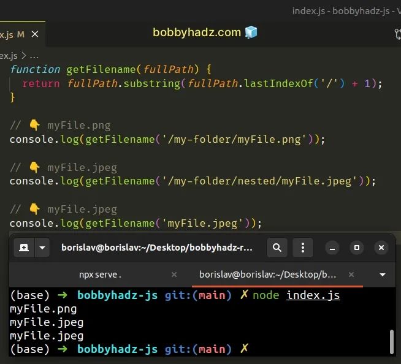Image resolution: width=401 pixels, height=364 pixels.
Task: Open the dropdown beside new tab button
Action: [x=42, y=248]
